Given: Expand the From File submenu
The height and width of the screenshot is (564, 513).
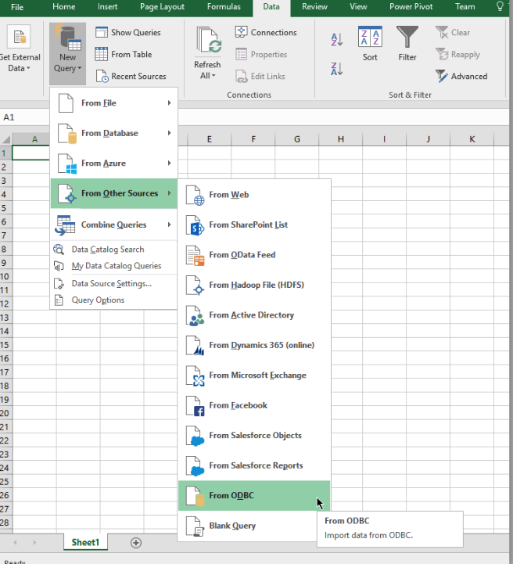Looking at the screenshot, I should (114, 103).
